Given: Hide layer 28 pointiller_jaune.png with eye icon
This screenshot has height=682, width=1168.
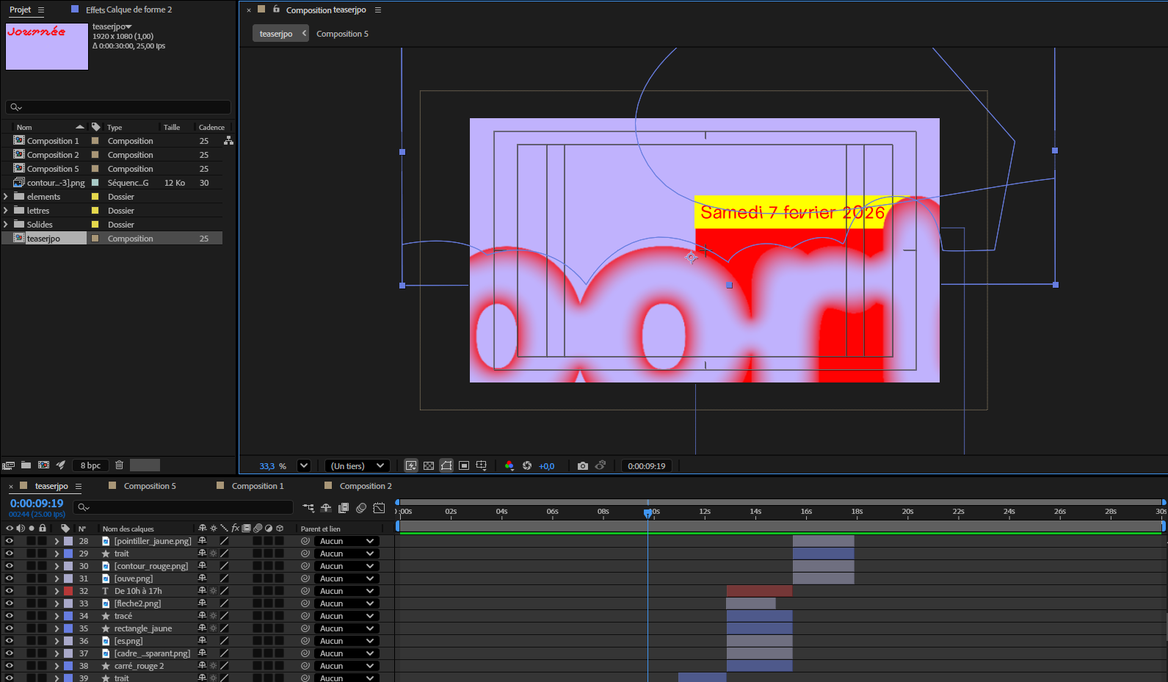Looking at the screenshot, I should click(x=10, y=541).
